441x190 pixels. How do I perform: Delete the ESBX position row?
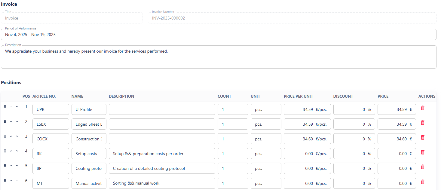point(422,123)
